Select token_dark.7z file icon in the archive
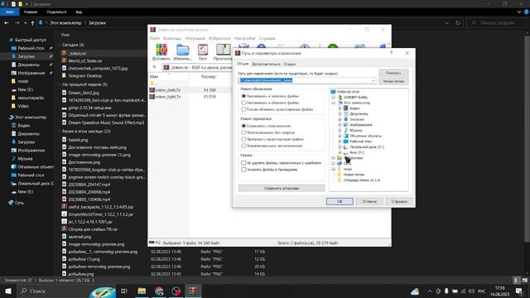Viewport: 530px width, 298px height. (x=152, y=90)
